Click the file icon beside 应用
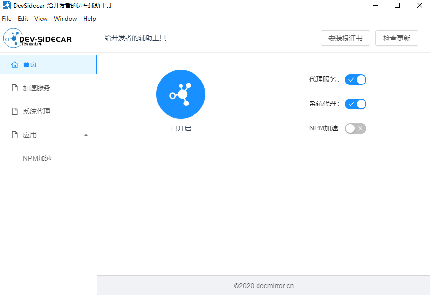This screenshot has width=430, height=295. [15, 135]
